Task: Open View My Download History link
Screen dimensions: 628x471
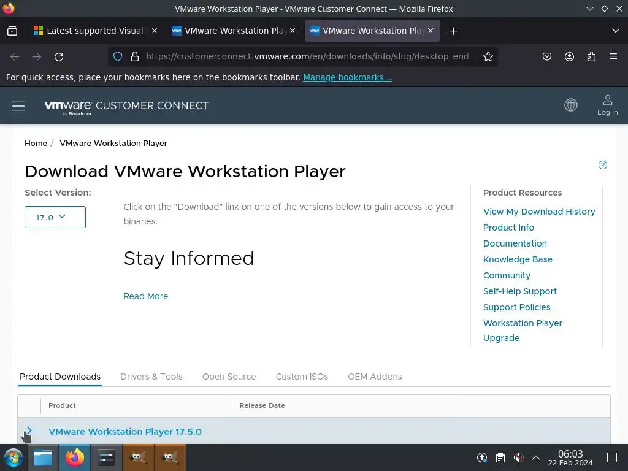Action: coord(539,212)
